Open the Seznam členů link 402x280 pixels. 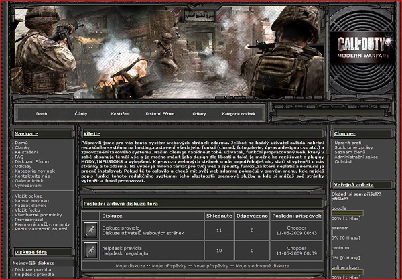pyautogui.click(x=350, y=152)
